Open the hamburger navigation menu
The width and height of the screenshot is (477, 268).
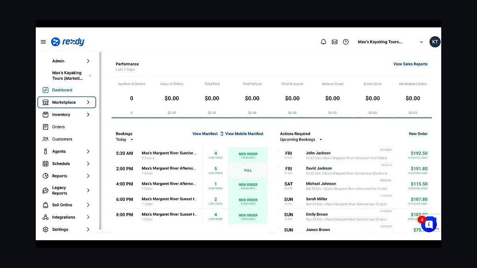point(43,42)
